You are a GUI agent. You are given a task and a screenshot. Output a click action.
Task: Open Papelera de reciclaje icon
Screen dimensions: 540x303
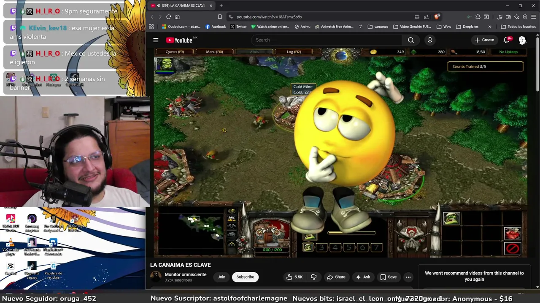click(53, 271)
